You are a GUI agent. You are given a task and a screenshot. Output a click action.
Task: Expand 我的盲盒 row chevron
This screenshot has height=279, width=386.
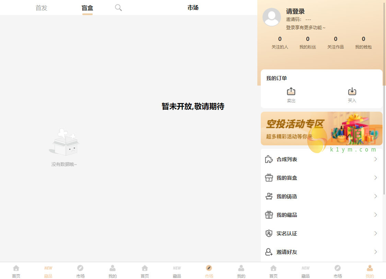tap(375, 178)
